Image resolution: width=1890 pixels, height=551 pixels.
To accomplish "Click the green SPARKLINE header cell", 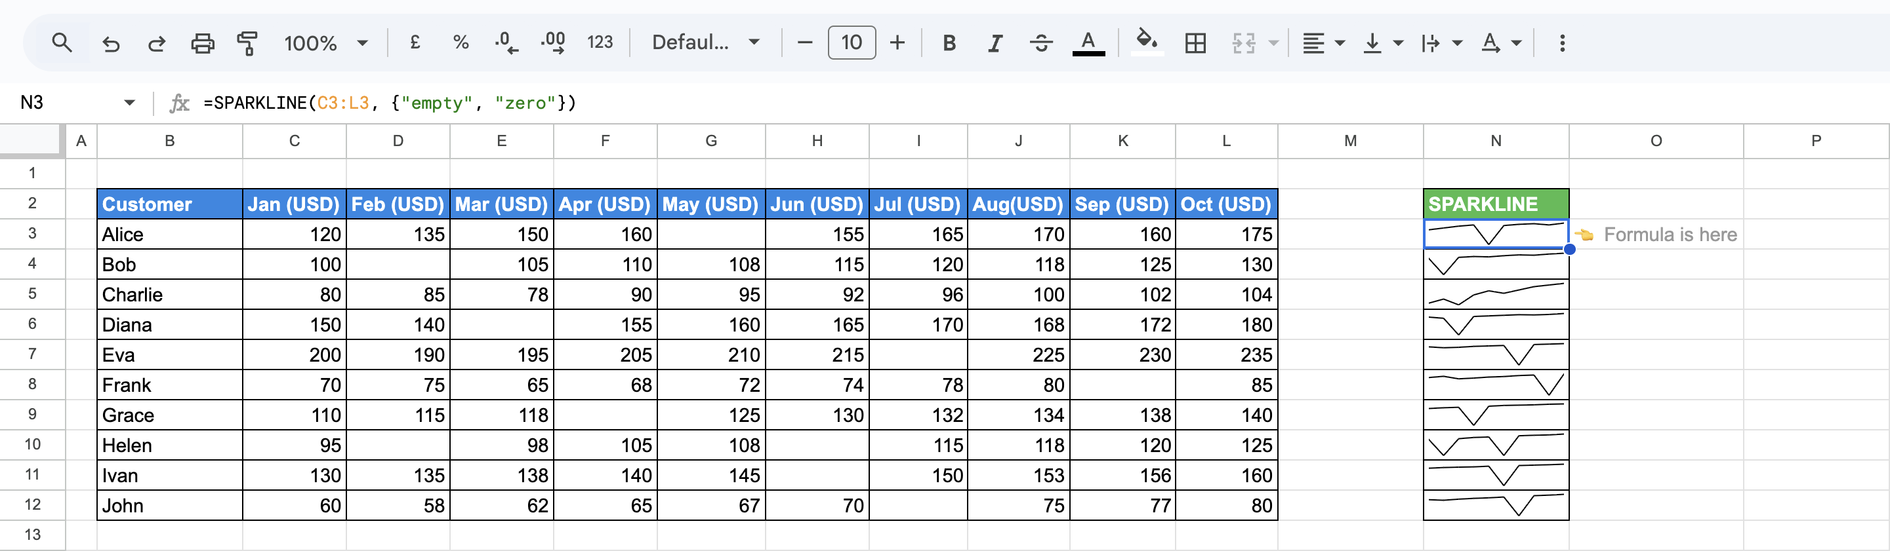I will (1495, 204).
